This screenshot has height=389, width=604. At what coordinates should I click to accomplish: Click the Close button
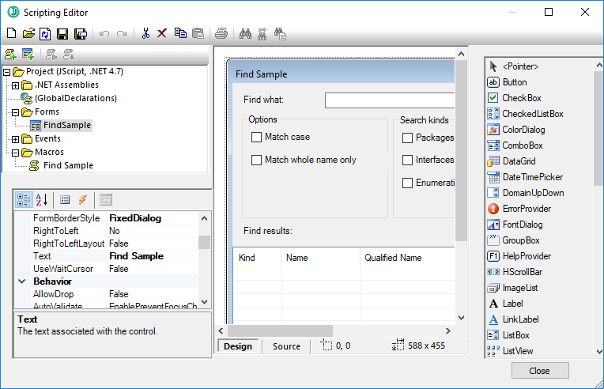coord(539,371)
